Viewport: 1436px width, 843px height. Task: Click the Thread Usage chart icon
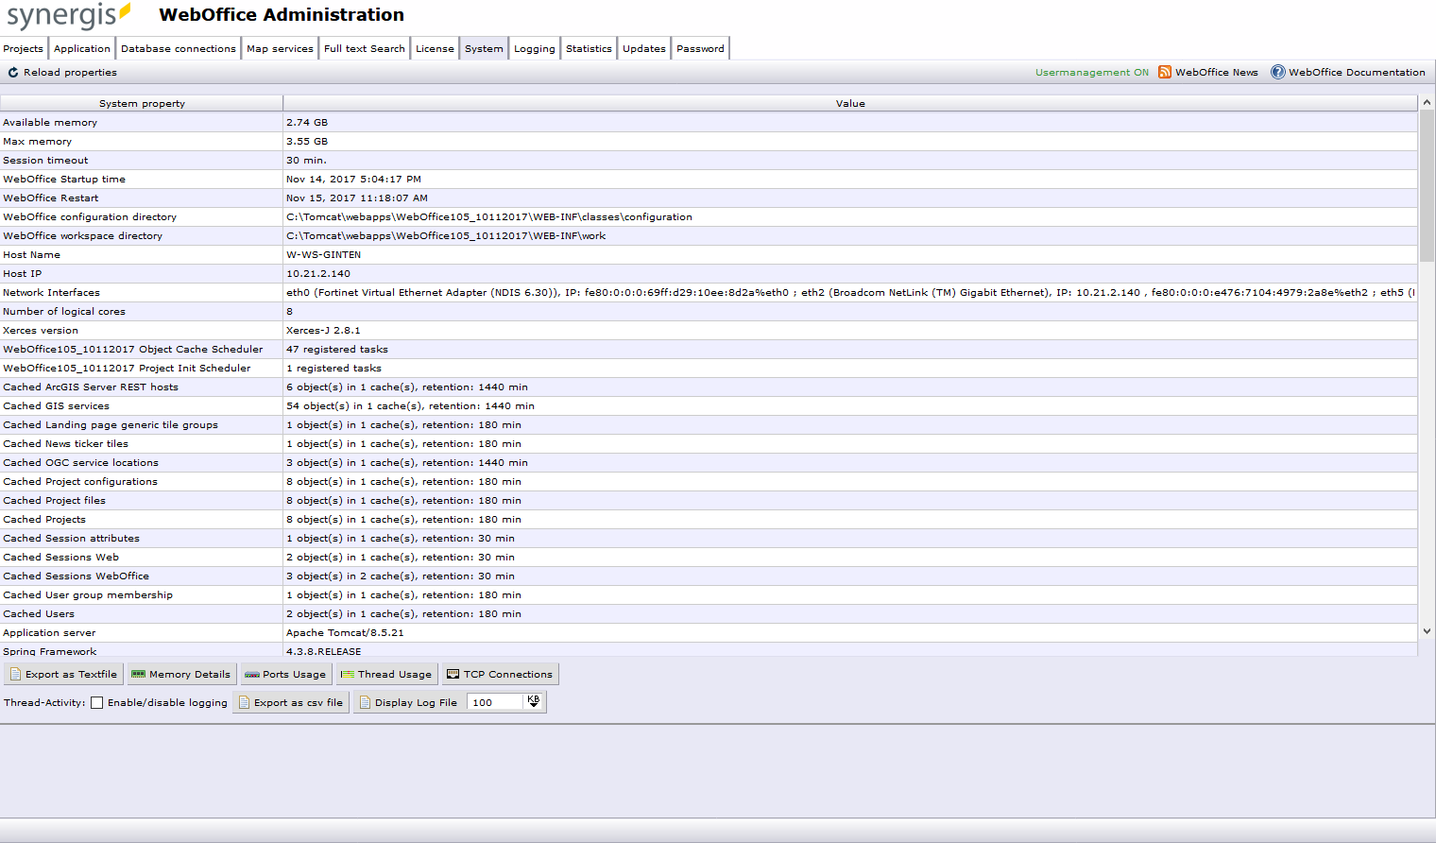pos(348,674)
